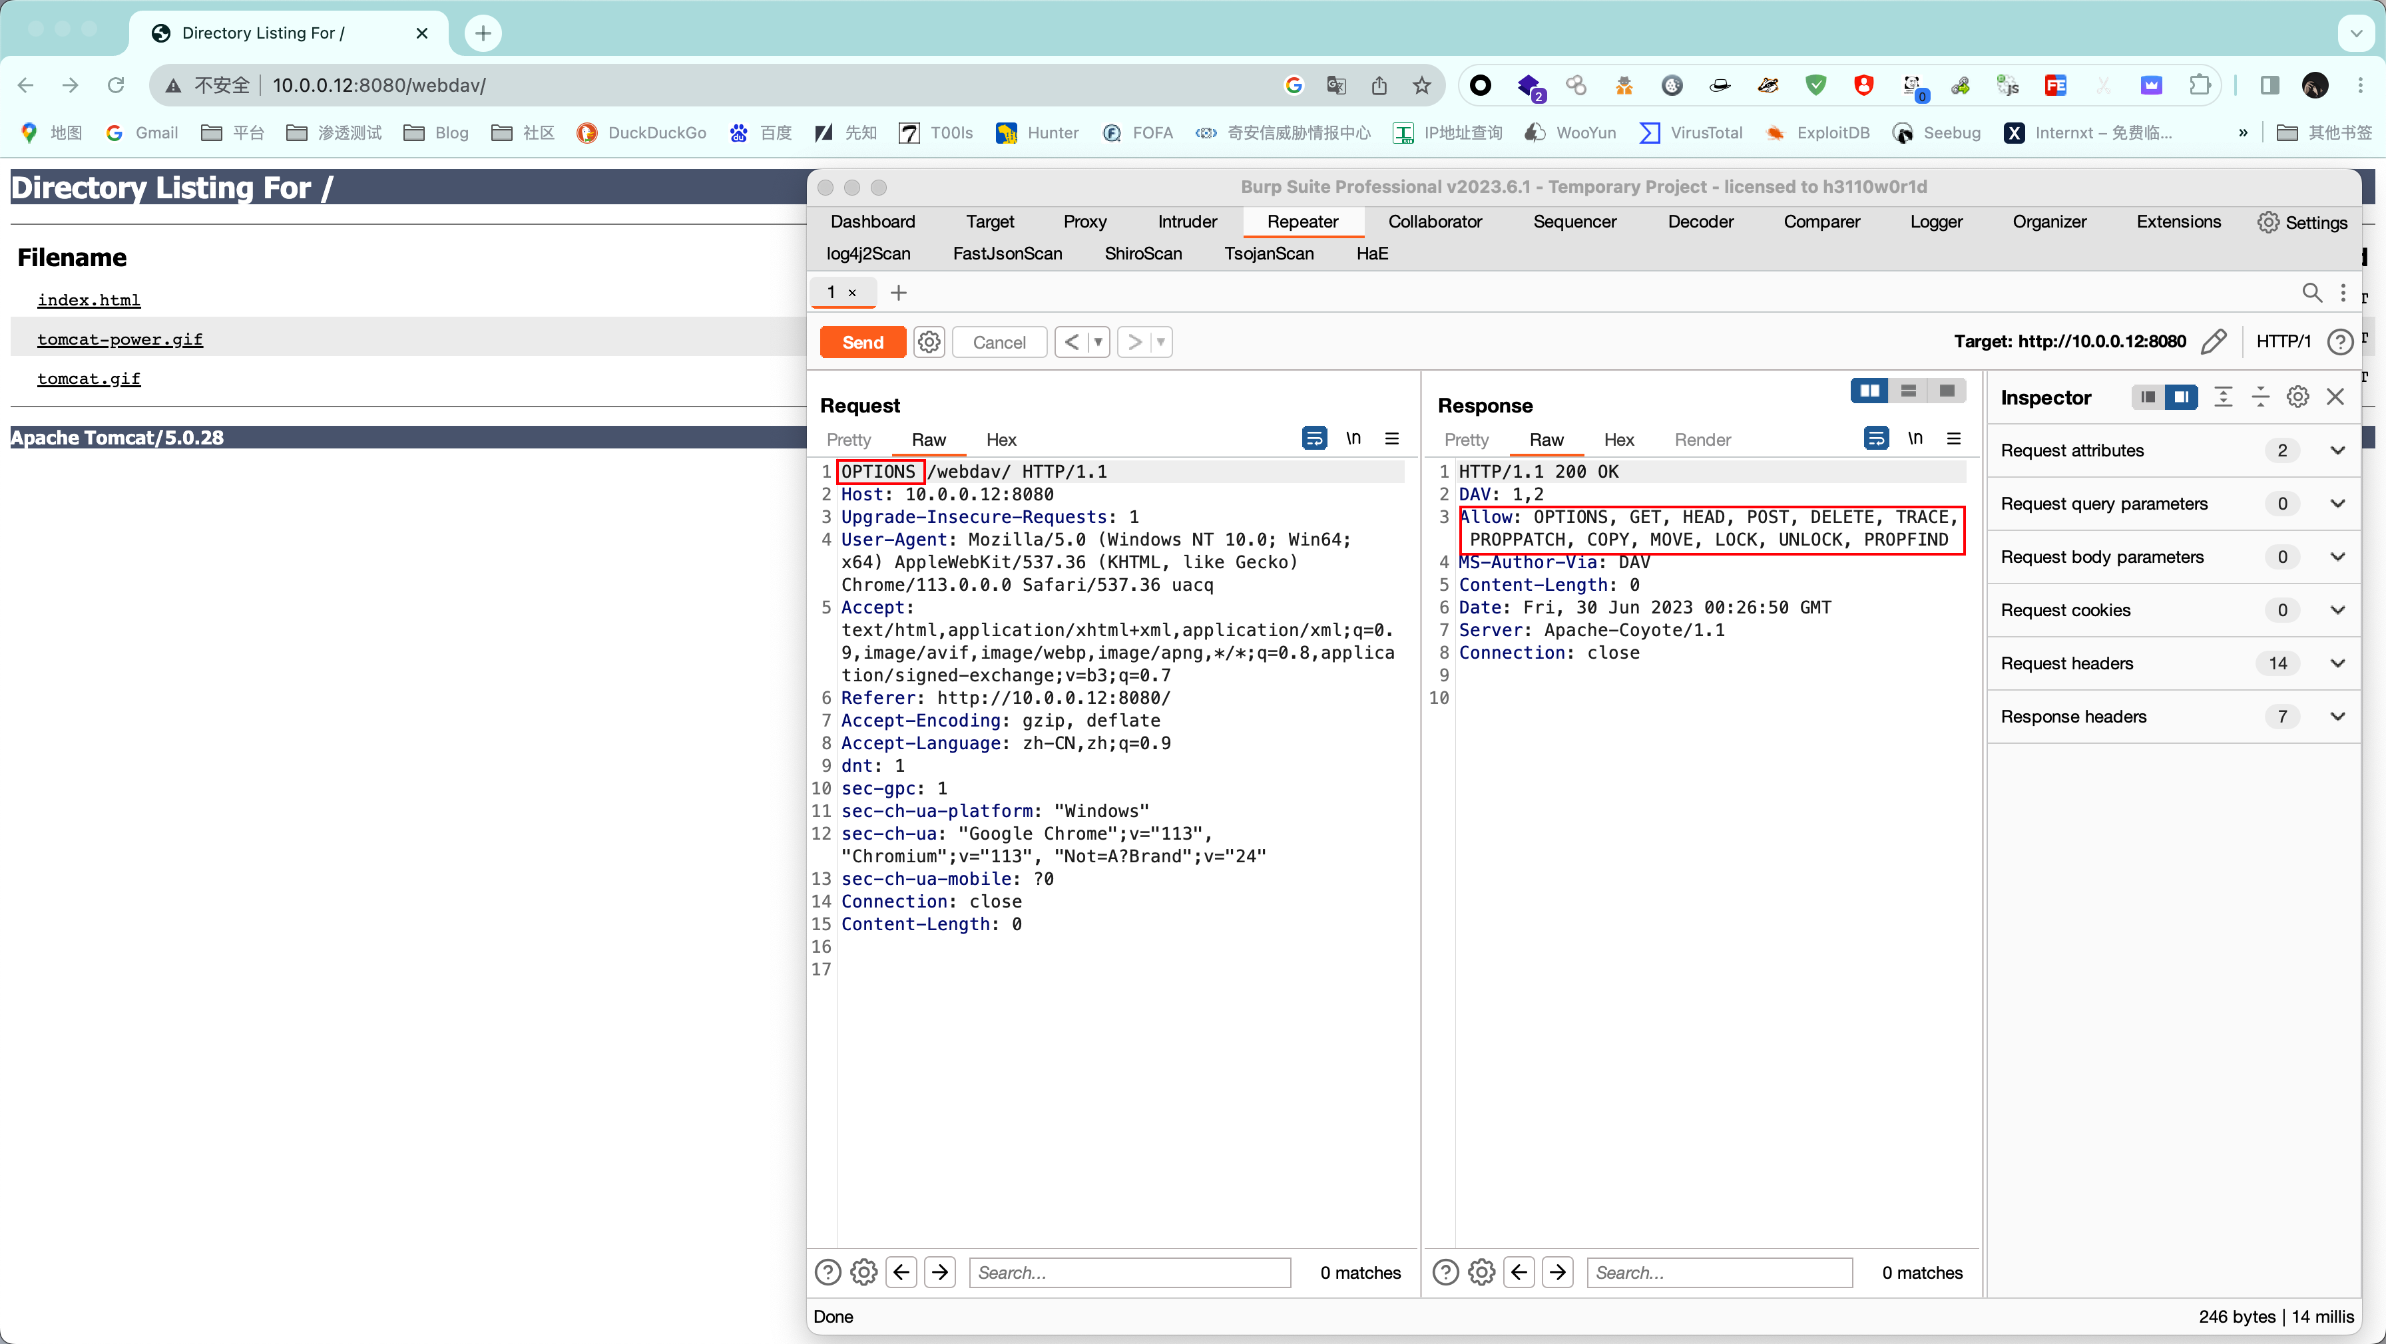Add new Repeater tab plus
Screen dimensions: 2386x1344
point(899,293)
